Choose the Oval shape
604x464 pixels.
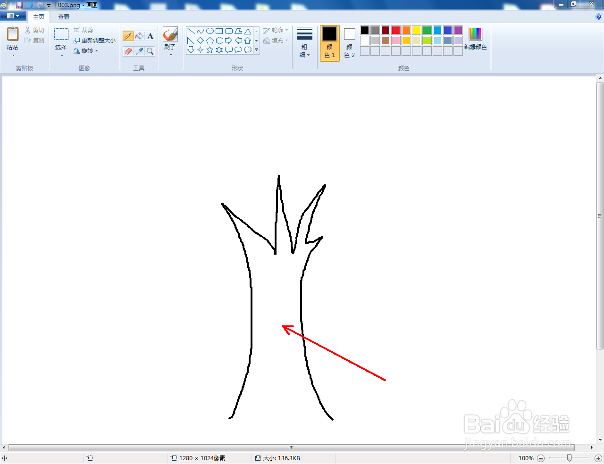(210, 31)
